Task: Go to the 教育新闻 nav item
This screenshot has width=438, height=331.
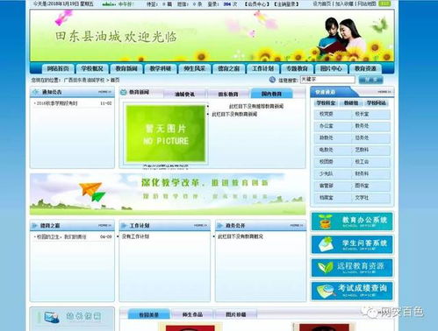Action: (126, 68)
